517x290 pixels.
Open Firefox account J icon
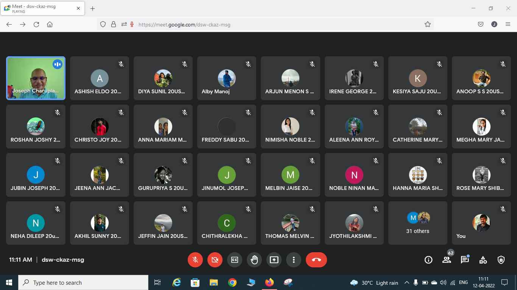(494, 24)
